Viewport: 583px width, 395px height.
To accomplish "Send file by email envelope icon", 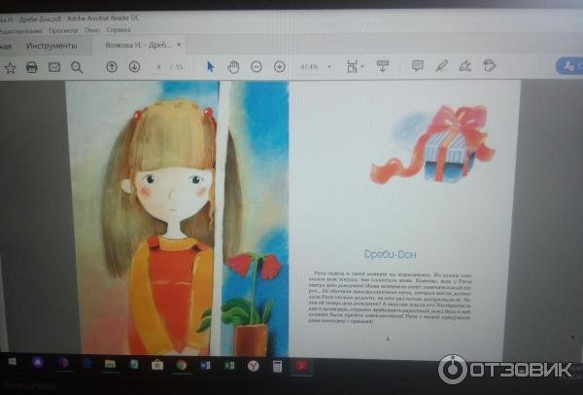I will pyautogui.click(x=54, y=67).
